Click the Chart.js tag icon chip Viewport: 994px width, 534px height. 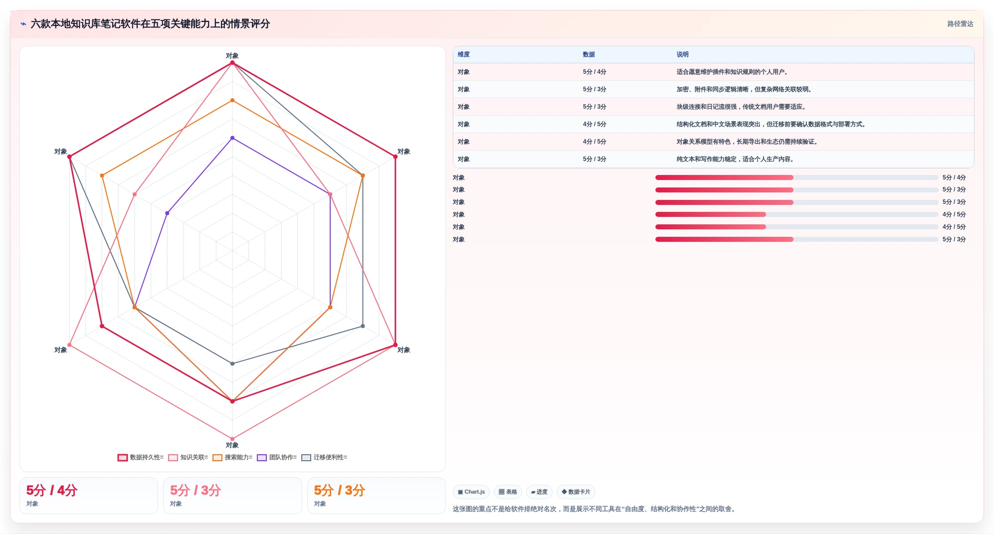tap(471, 492)
